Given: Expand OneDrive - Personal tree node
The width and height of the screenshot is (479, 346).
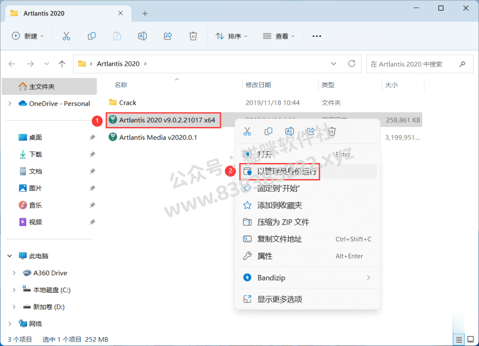Looking at the screenshot, I should click(x=10, y=103).
